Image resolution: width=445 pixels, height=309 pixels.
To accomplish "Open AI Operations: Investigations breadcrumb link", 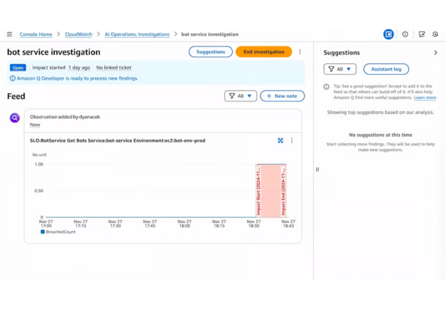I will [137, 34].
